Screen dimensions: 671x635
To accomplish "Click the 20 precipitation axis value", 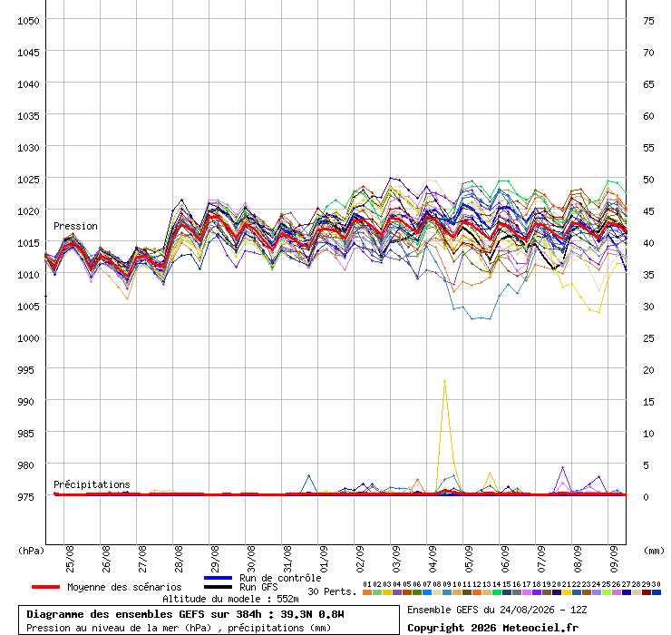I will 648,370.
